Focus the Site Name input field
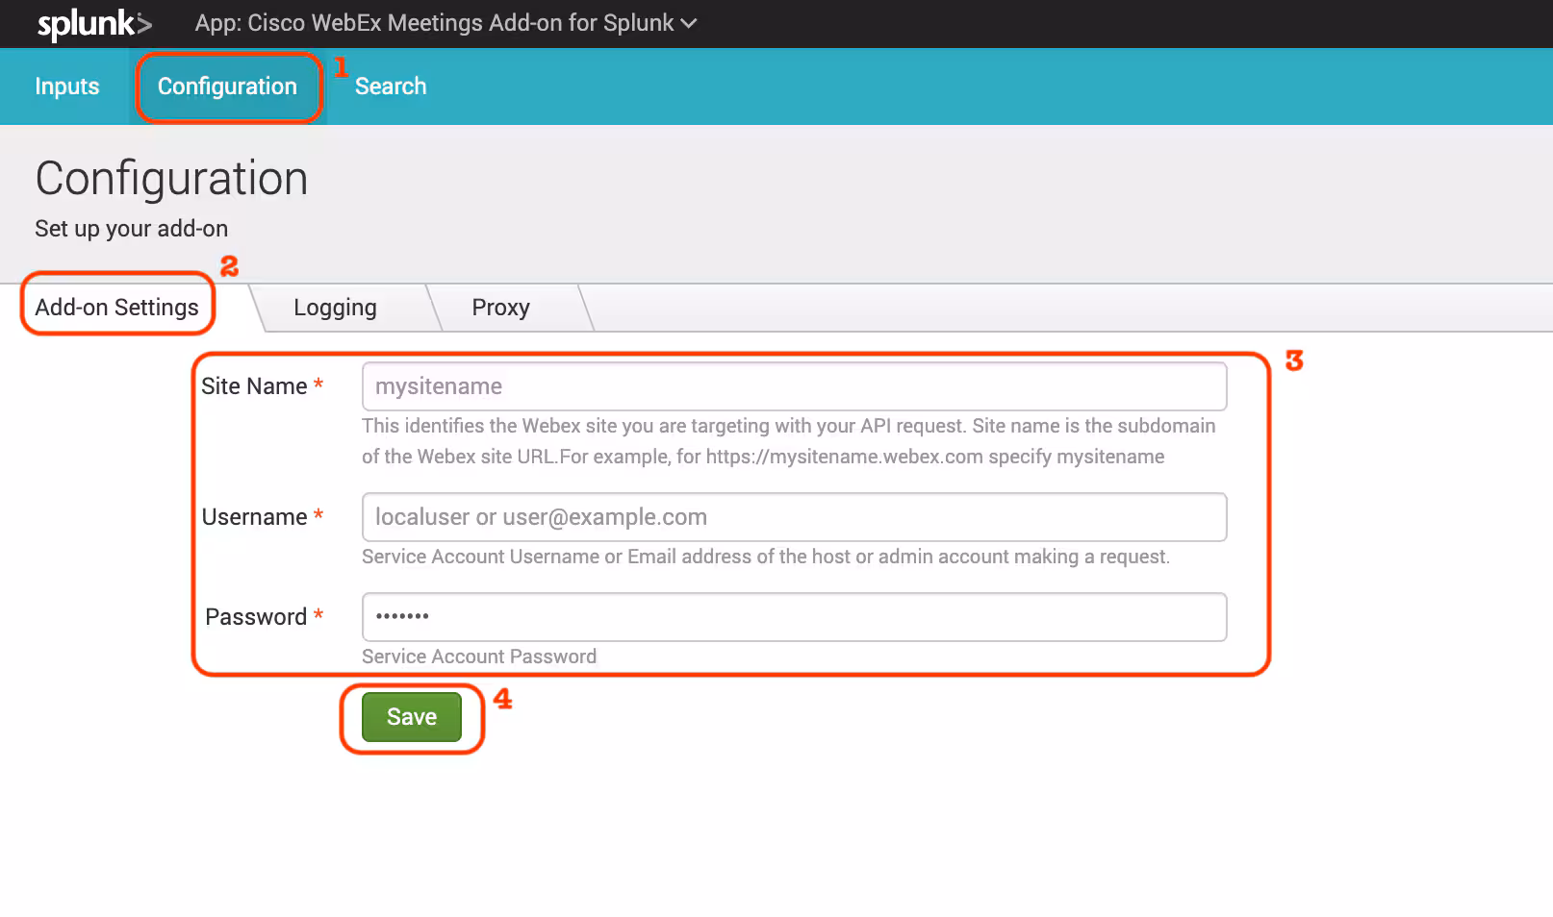This screenshot has height=917, width=1553. [794, 386]
